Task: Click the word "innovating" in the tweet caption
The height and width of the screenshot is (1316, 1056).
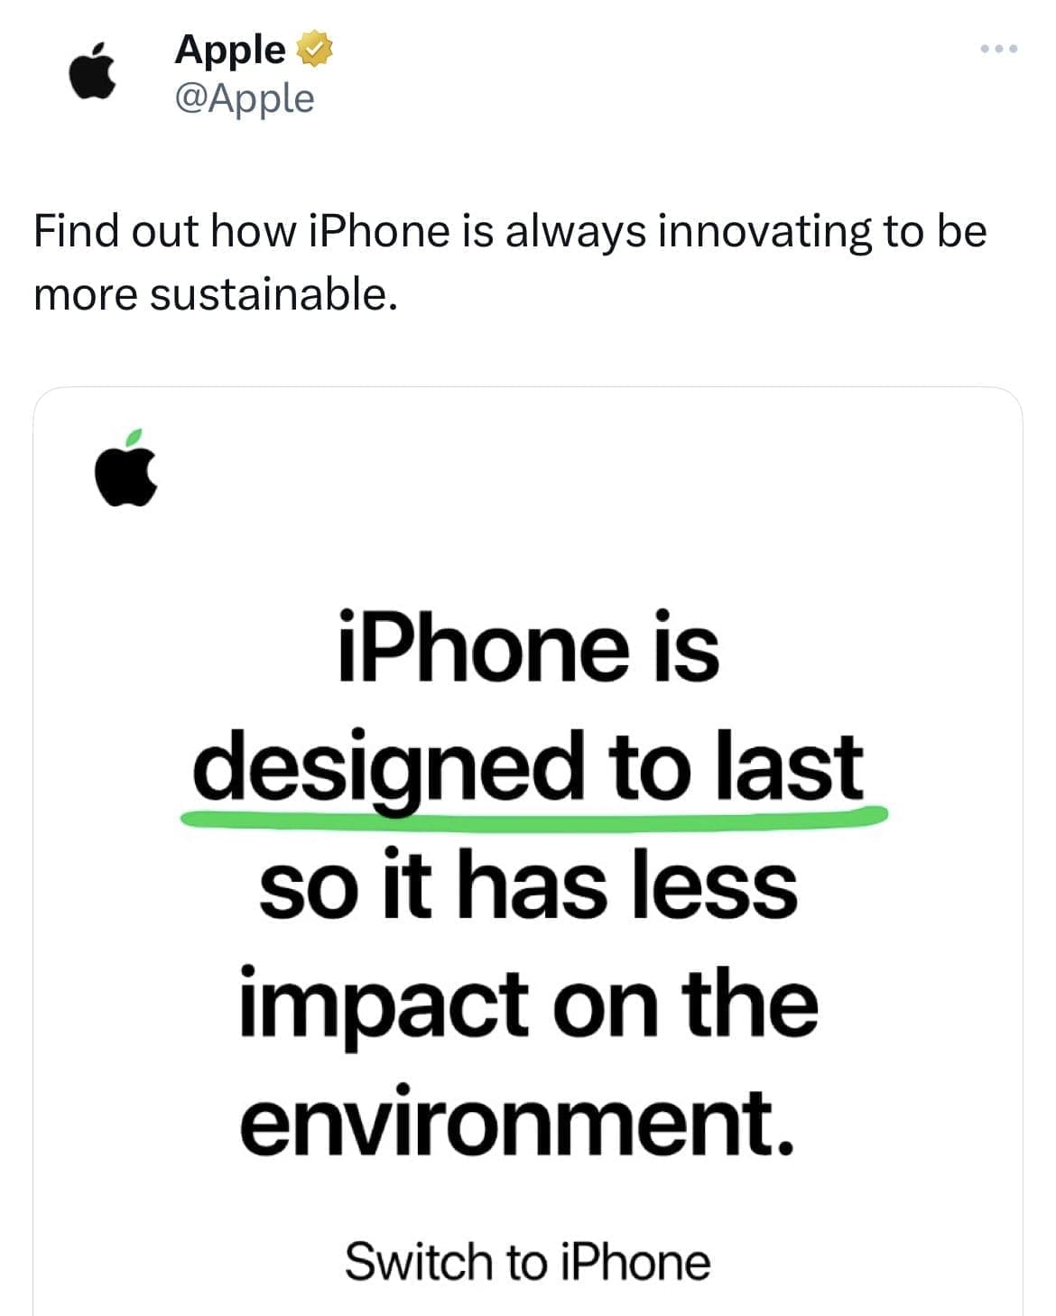Action: pyautogui.click(x=764, y=231)
